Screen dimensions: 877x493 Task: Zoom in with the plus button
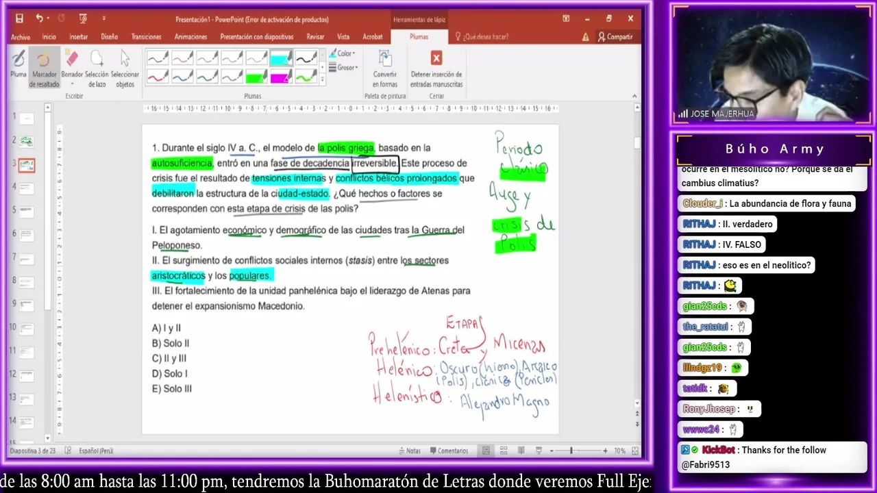(x=605, y=451)
